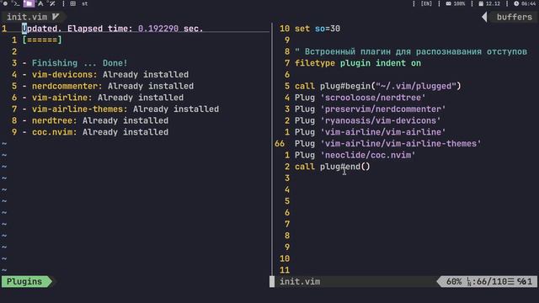
Task: Click init.vim filename in right statusline
Action: 300,282
